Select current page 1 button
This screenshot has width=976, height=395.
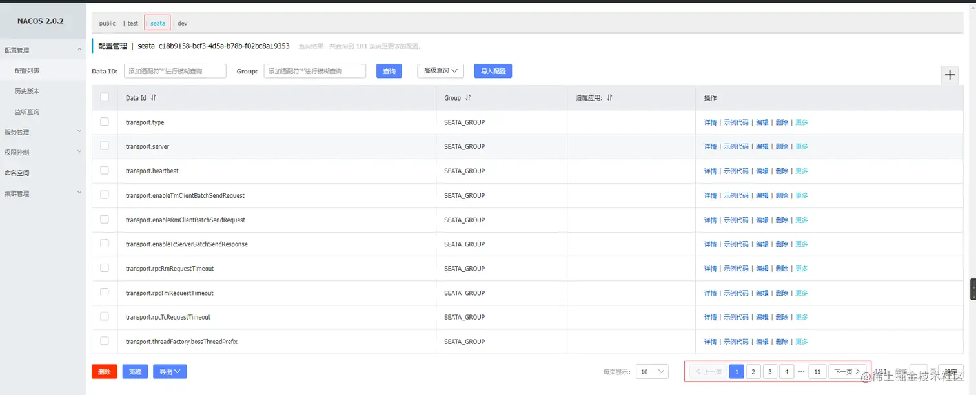click(x=737, y=372)
